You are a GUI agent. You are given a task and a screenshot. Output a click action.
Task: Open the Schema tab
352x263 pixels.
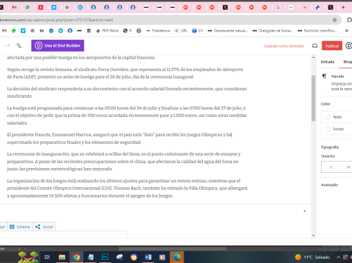pyautogui.click(x=20, y=227)
